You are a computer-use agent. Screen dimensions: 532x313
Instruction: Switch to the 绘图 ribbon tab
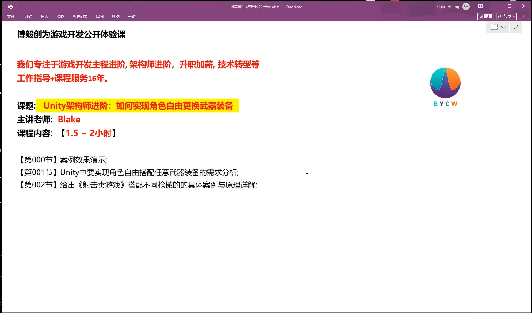(x=60, y=16)
